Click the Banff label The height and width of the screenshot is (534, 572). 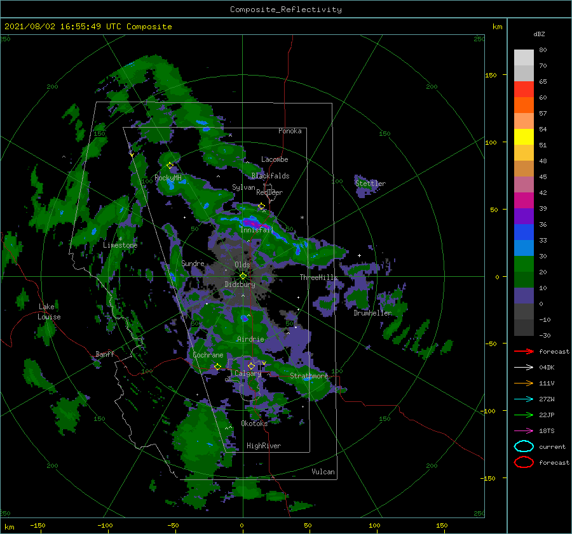[x=105, y=354]
